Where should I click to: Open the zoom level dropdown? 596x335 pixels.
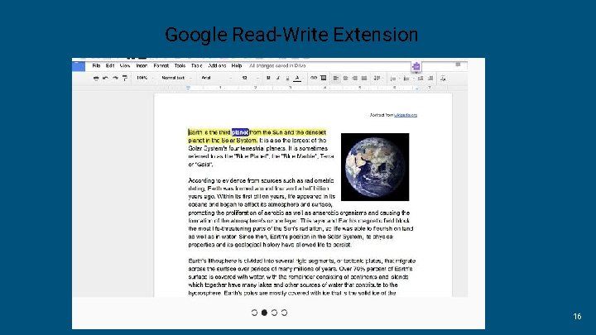[x=144, y=78]
